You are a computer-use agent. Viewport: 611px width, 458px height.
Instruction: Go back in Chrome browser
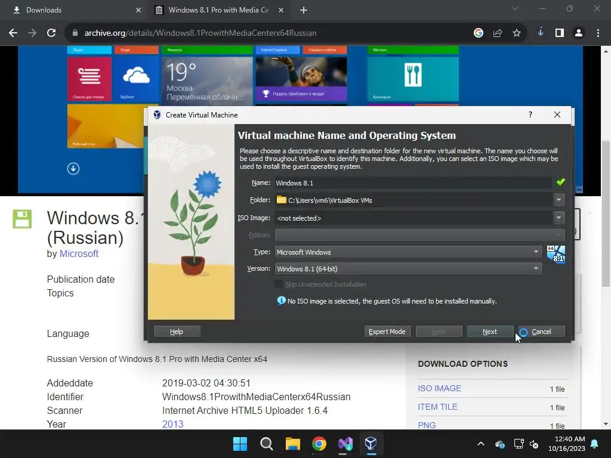point(13,33)
